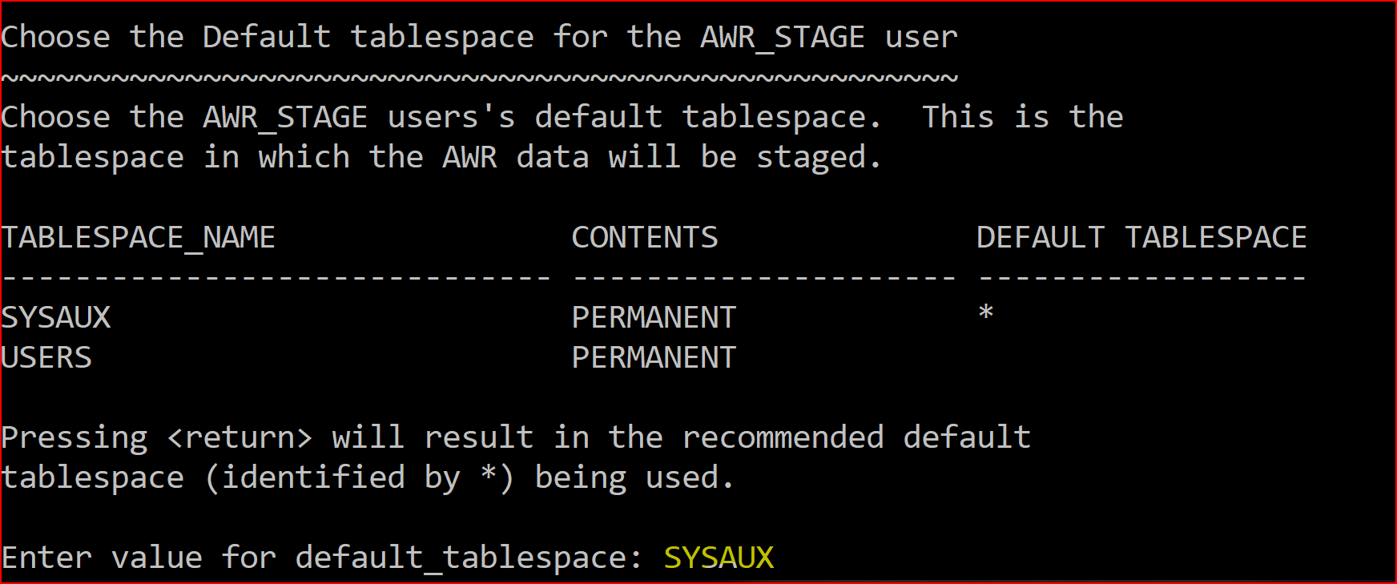Select SYSAUX in the tablespace name column

56,318
